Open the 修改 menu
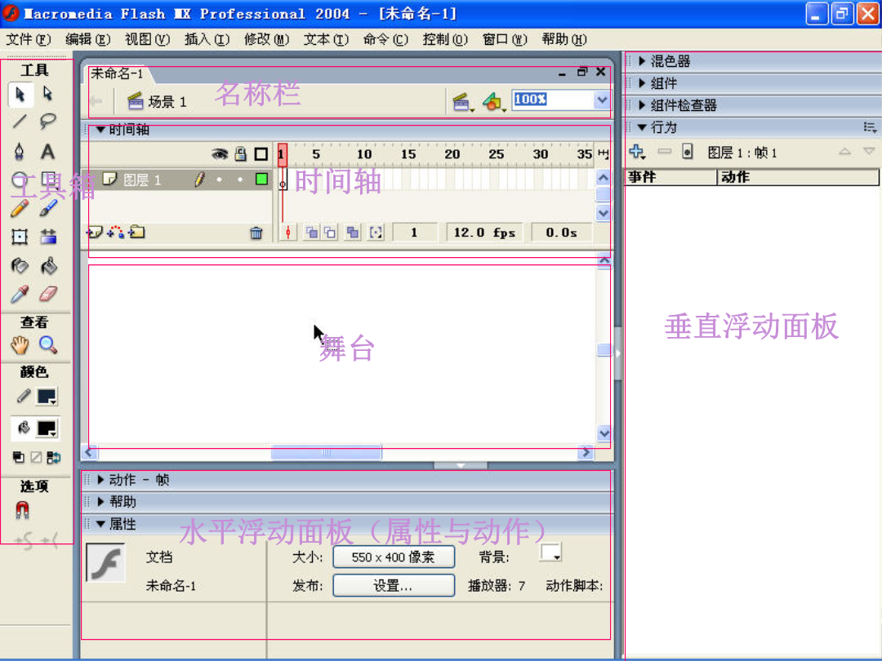Image resolution: width=882 pixels, height=661 pixels. [x=266, y=39]
